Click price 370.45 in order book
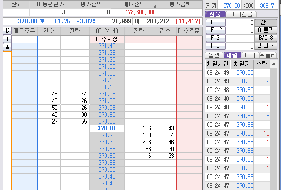Image resolution: width=281 pixels, height=190 pixels. (x=107, y=176)
